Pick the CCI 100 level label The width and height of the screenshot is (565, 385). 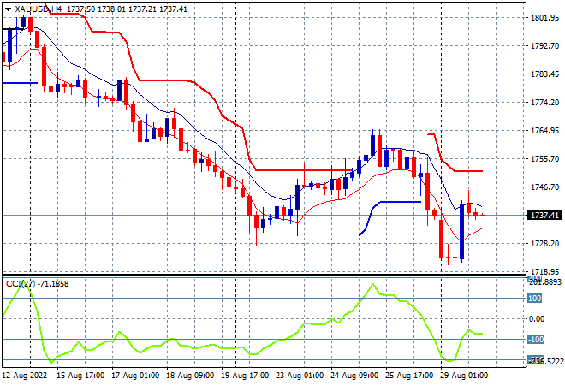534,299
